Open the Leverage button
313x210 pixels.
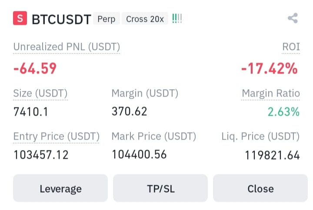point(60,188)
